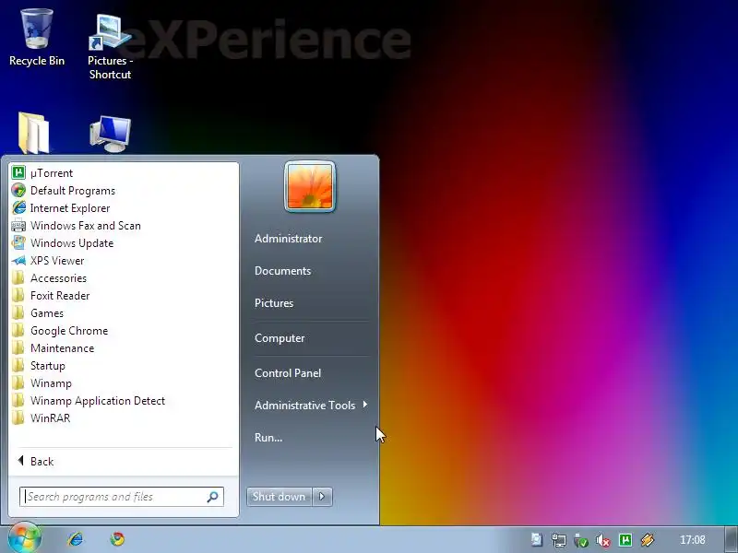Viewport: 738px width, 553px height.
Task: Open Internet Explorer from the taskbar
Action: pyautogui.click(x=76, y=539)
